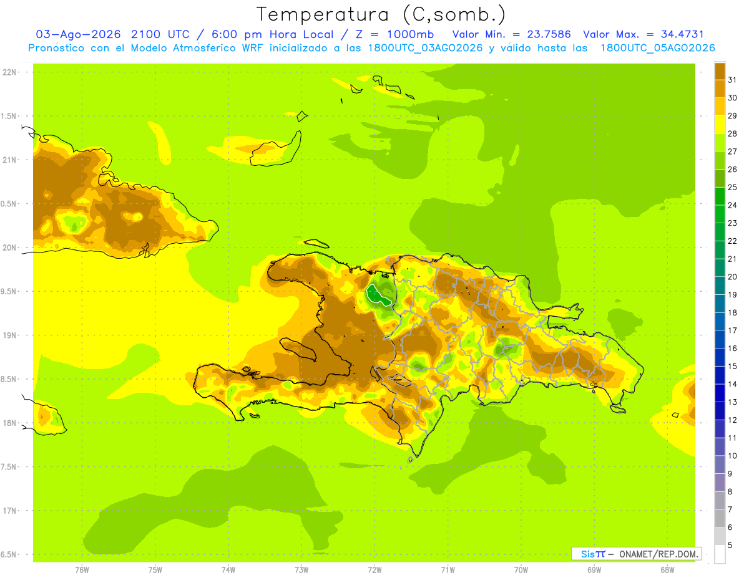Click the "22N" latitude label
The image size is (749, 578).
click(10, 72)
